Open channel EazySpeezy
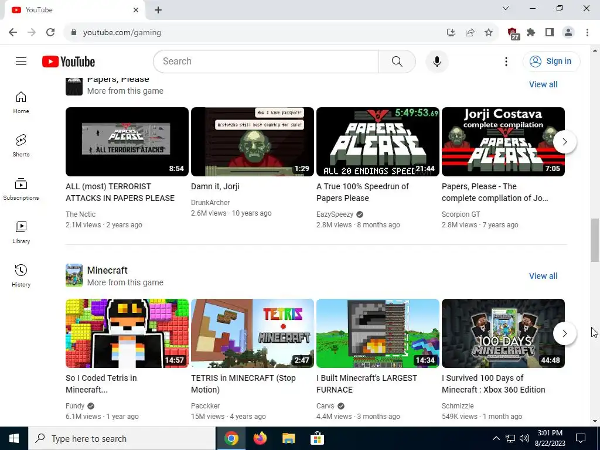 click(x=335, y=214)
